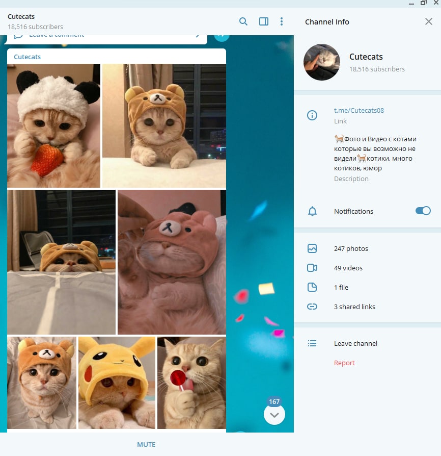
Task: Click the info circle icon beside the link
Action: click(312, 115)
